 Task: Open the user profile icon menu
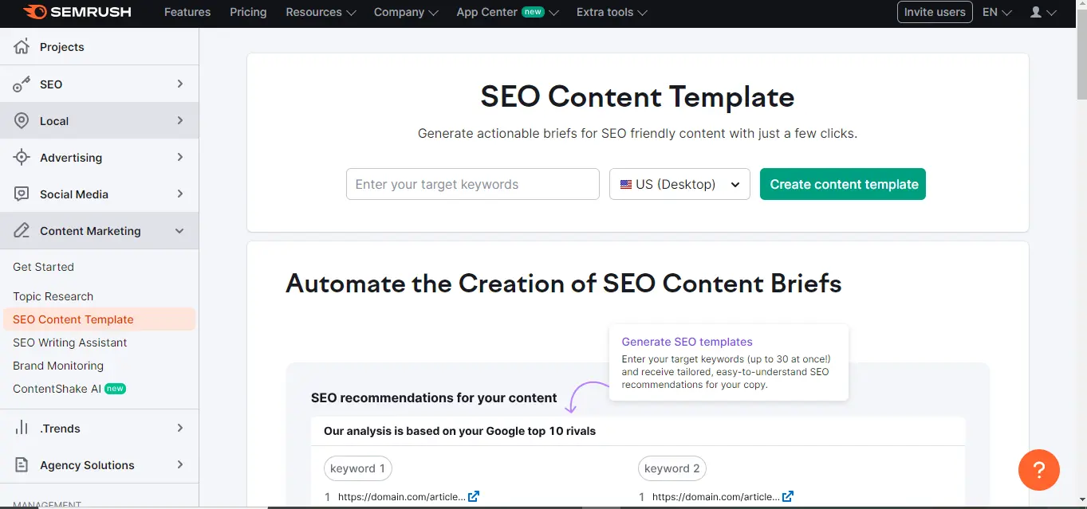coord(1043,12)
